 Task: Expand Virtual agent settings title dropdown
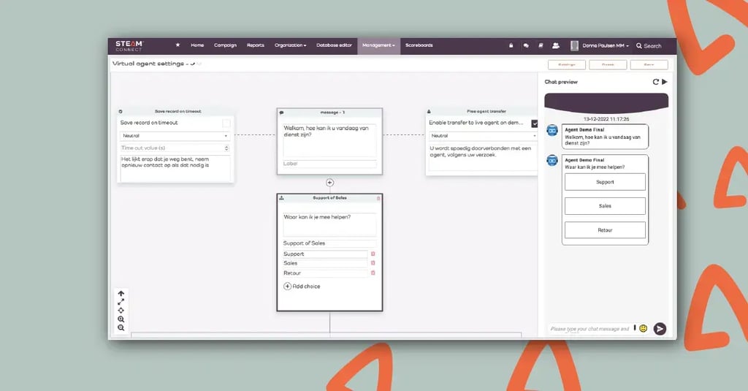(x=193, y=64)
